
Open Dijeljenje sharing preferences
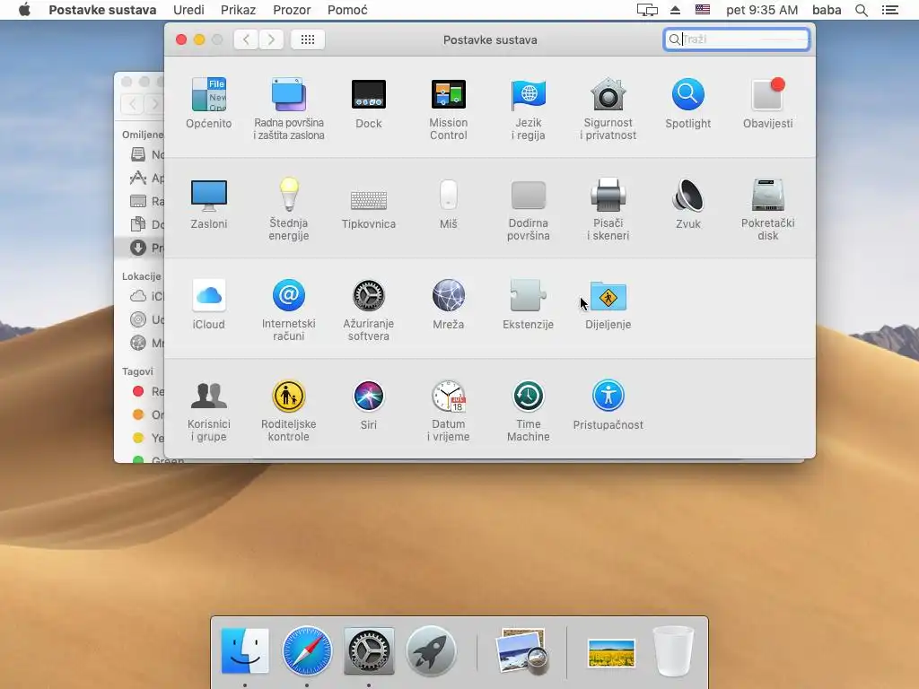tap(608, 304)
